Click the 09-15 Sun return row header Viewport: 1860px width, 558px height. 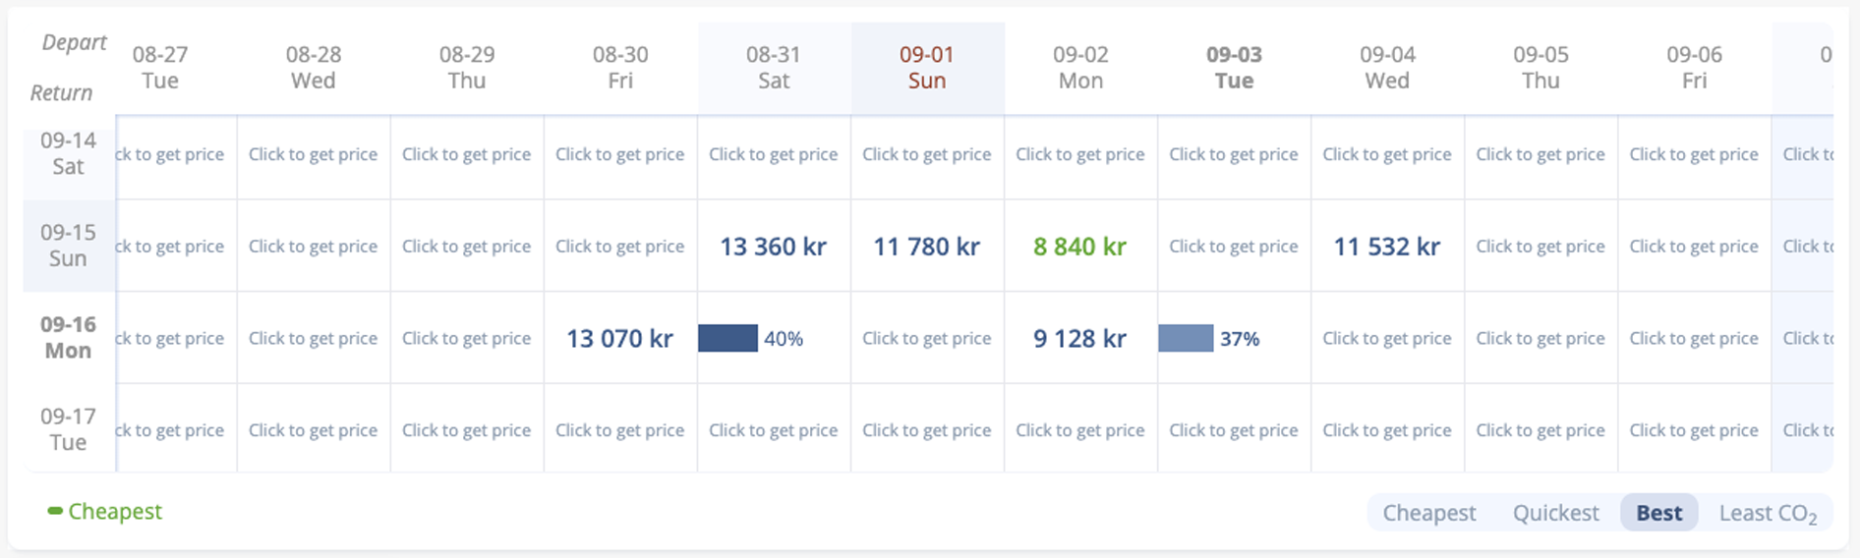(x=68, y=246)
